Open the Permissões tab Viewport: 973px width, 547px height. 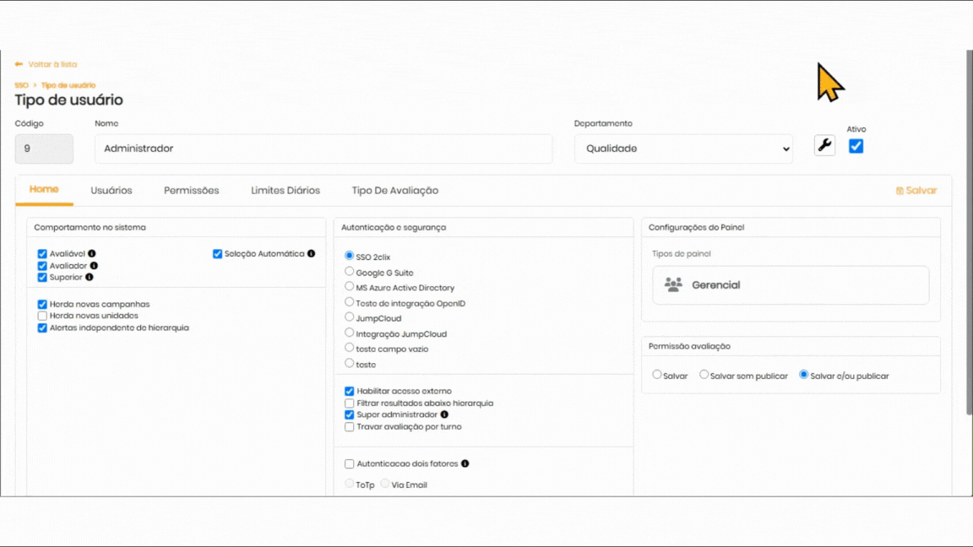191,191
